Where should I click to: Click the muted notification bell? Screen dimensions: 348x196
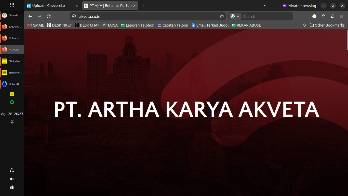tap(12, 122)
